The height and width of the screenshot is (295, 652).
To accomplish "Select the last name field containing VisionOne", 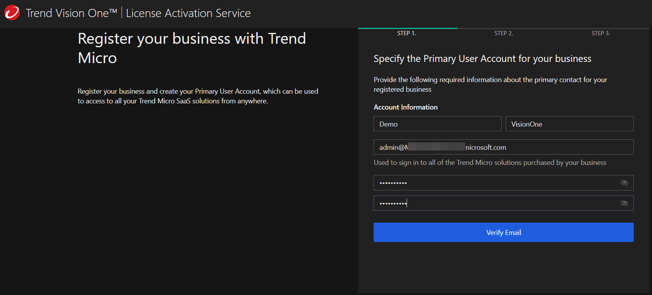I will [x=569, y=124].
